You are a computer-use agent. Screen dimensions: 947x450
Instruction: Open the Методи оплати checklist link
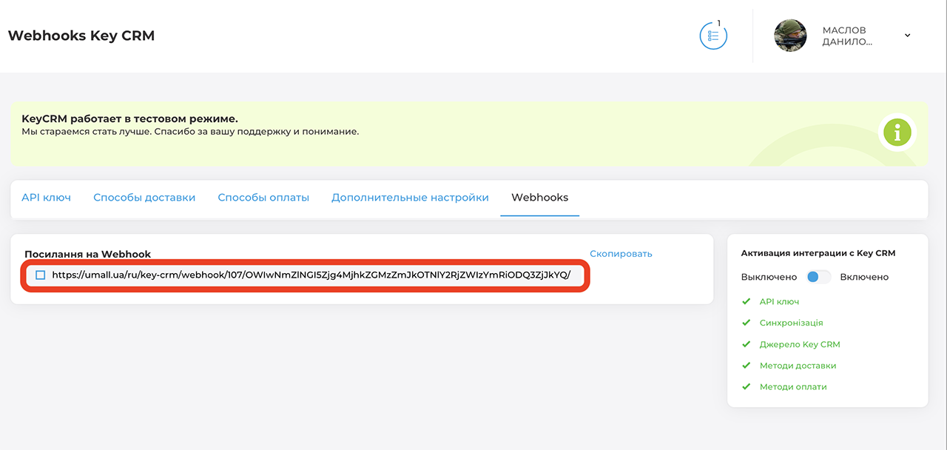793,387
